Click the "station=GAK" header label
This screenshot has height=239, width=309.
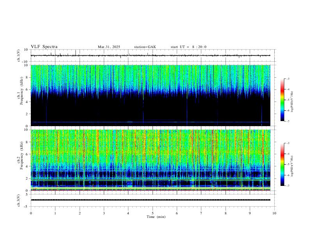145,47
